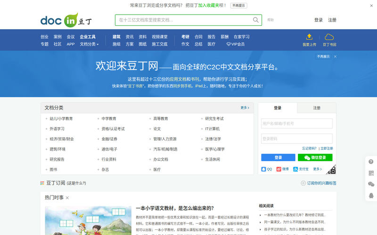Open the 生活休闲 category

coord(213,159)
